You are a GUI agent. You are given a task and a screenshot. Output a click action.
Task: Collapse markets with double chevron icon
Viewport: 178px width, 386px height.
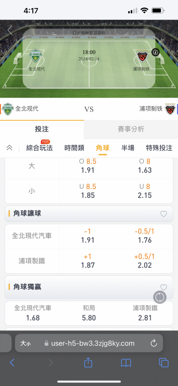9,148
